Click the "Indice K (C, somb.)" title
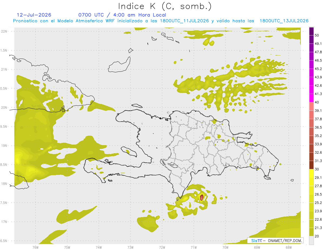Screen dimensions: 324x251 (x=165, y=6)
